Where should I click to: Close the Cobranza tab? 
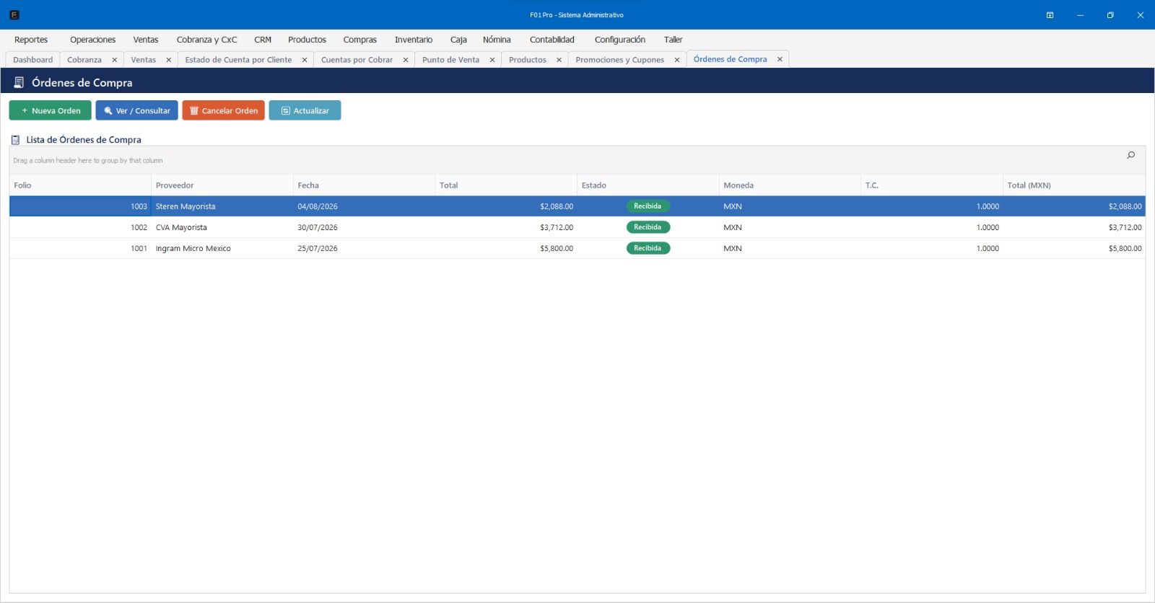tap(115, 60)
